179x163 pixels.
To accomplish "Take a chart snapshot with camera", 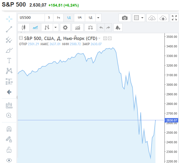I will (x=125, y=18).
